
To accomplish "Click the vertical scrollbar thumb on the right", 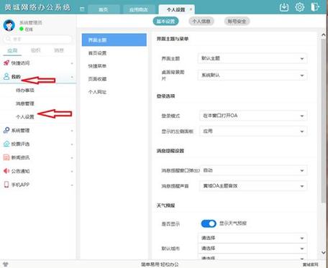I will [x=324, y=121].
